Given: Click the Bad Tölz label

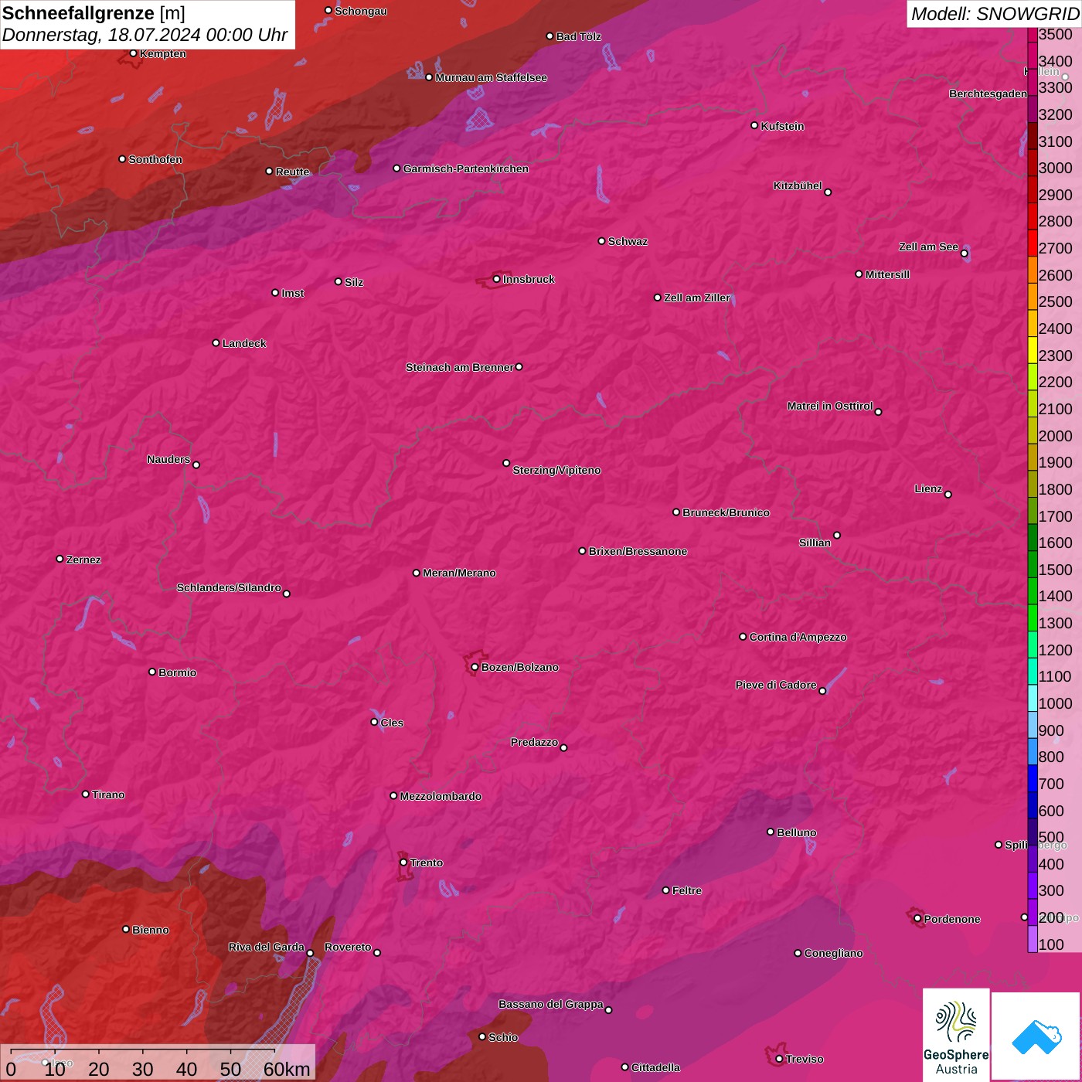Looking at the screenshot, I should click(x=578, y=36).
